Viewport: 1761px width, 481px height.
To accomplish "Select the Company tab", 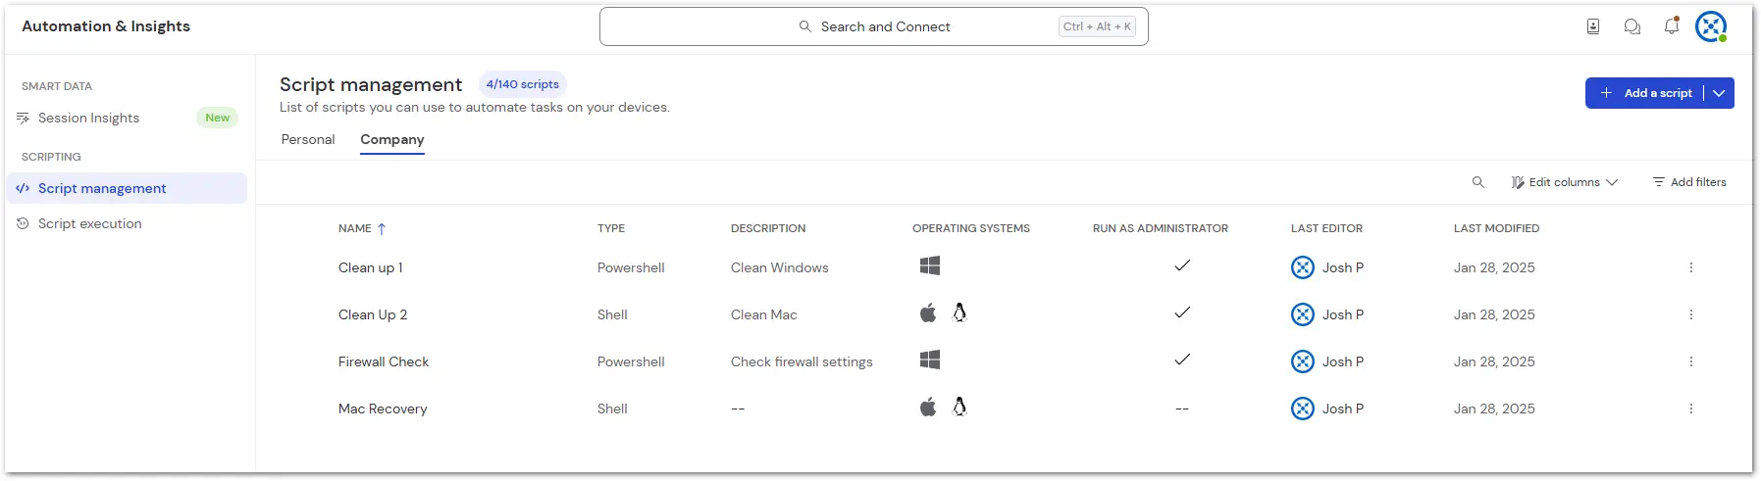I will click(x=392, y=140).
